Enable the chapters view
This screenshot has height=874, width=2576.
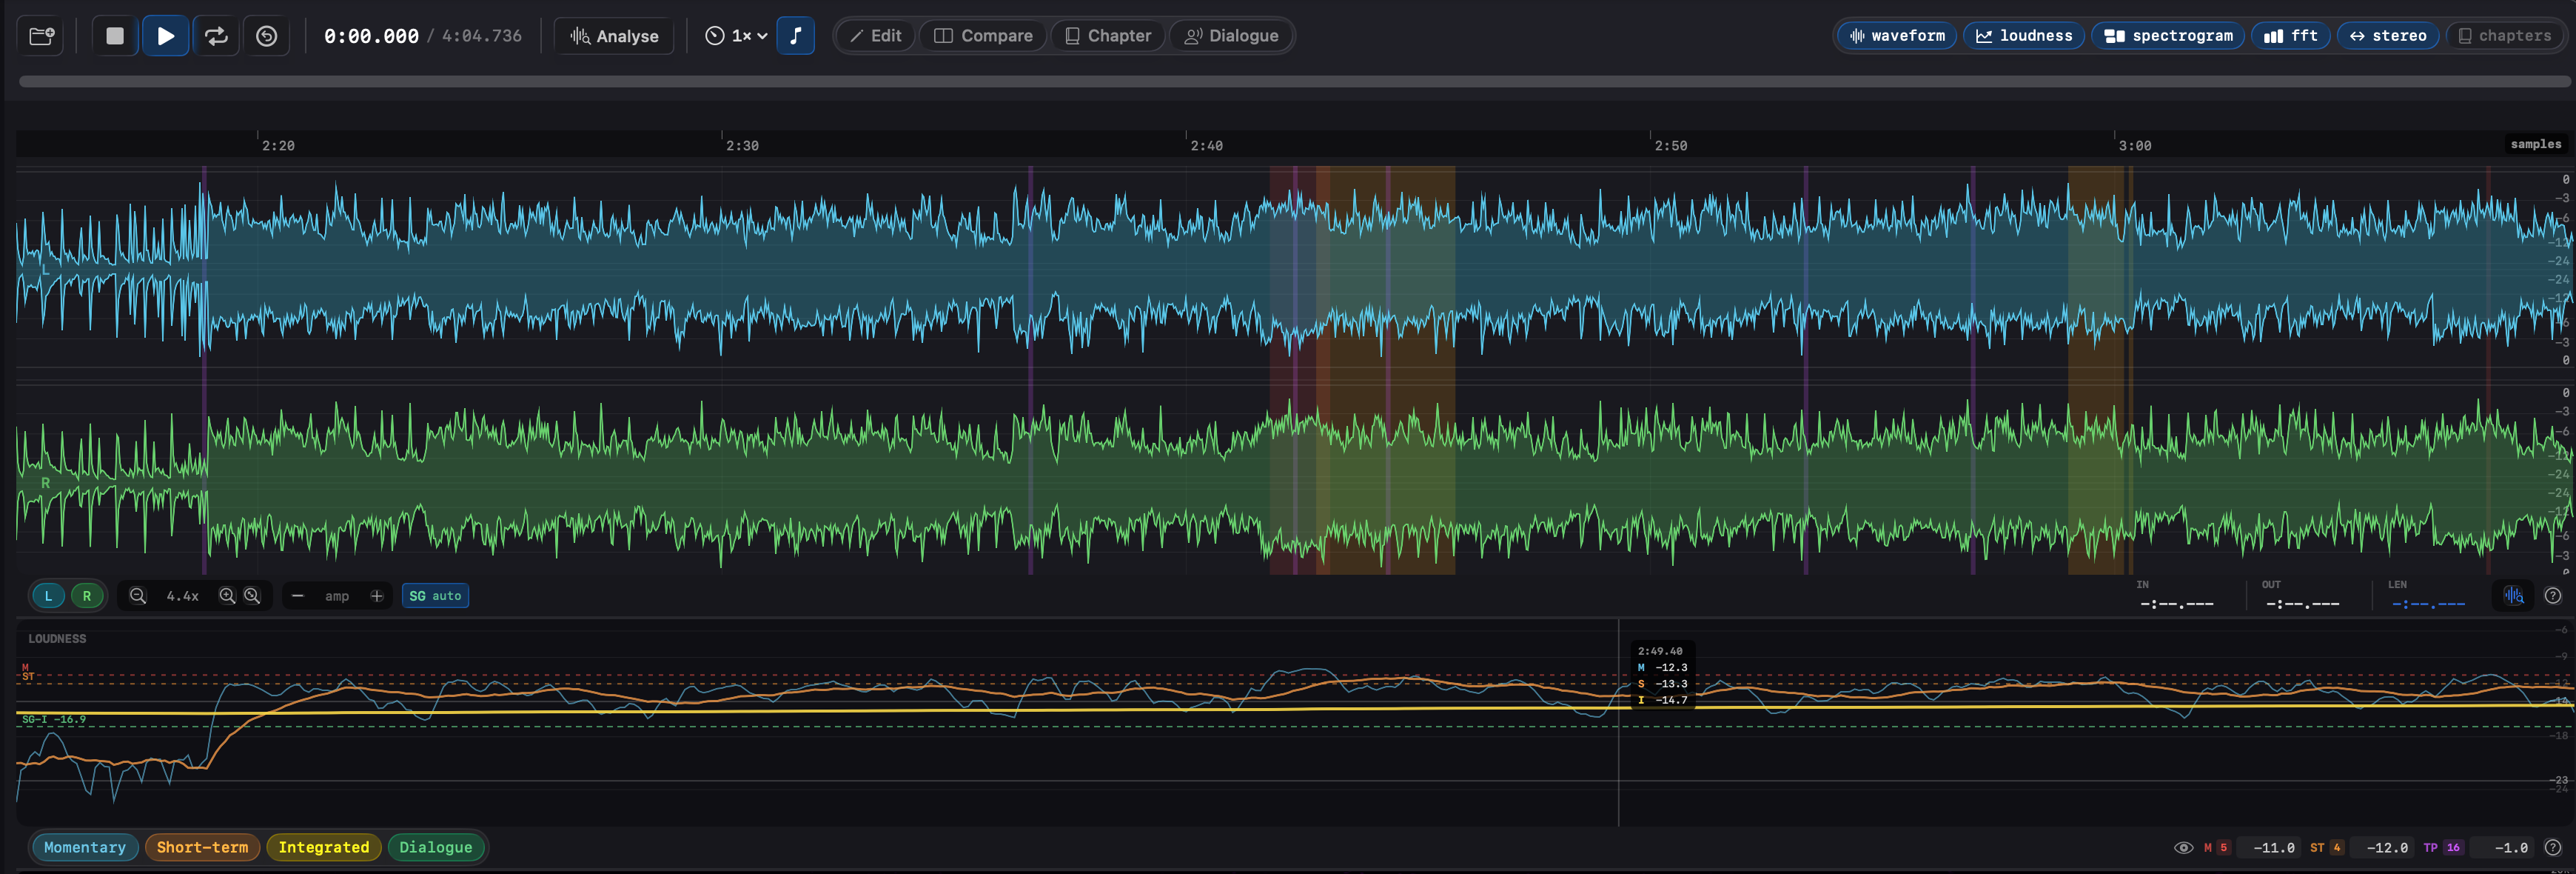click(2505, 36)
